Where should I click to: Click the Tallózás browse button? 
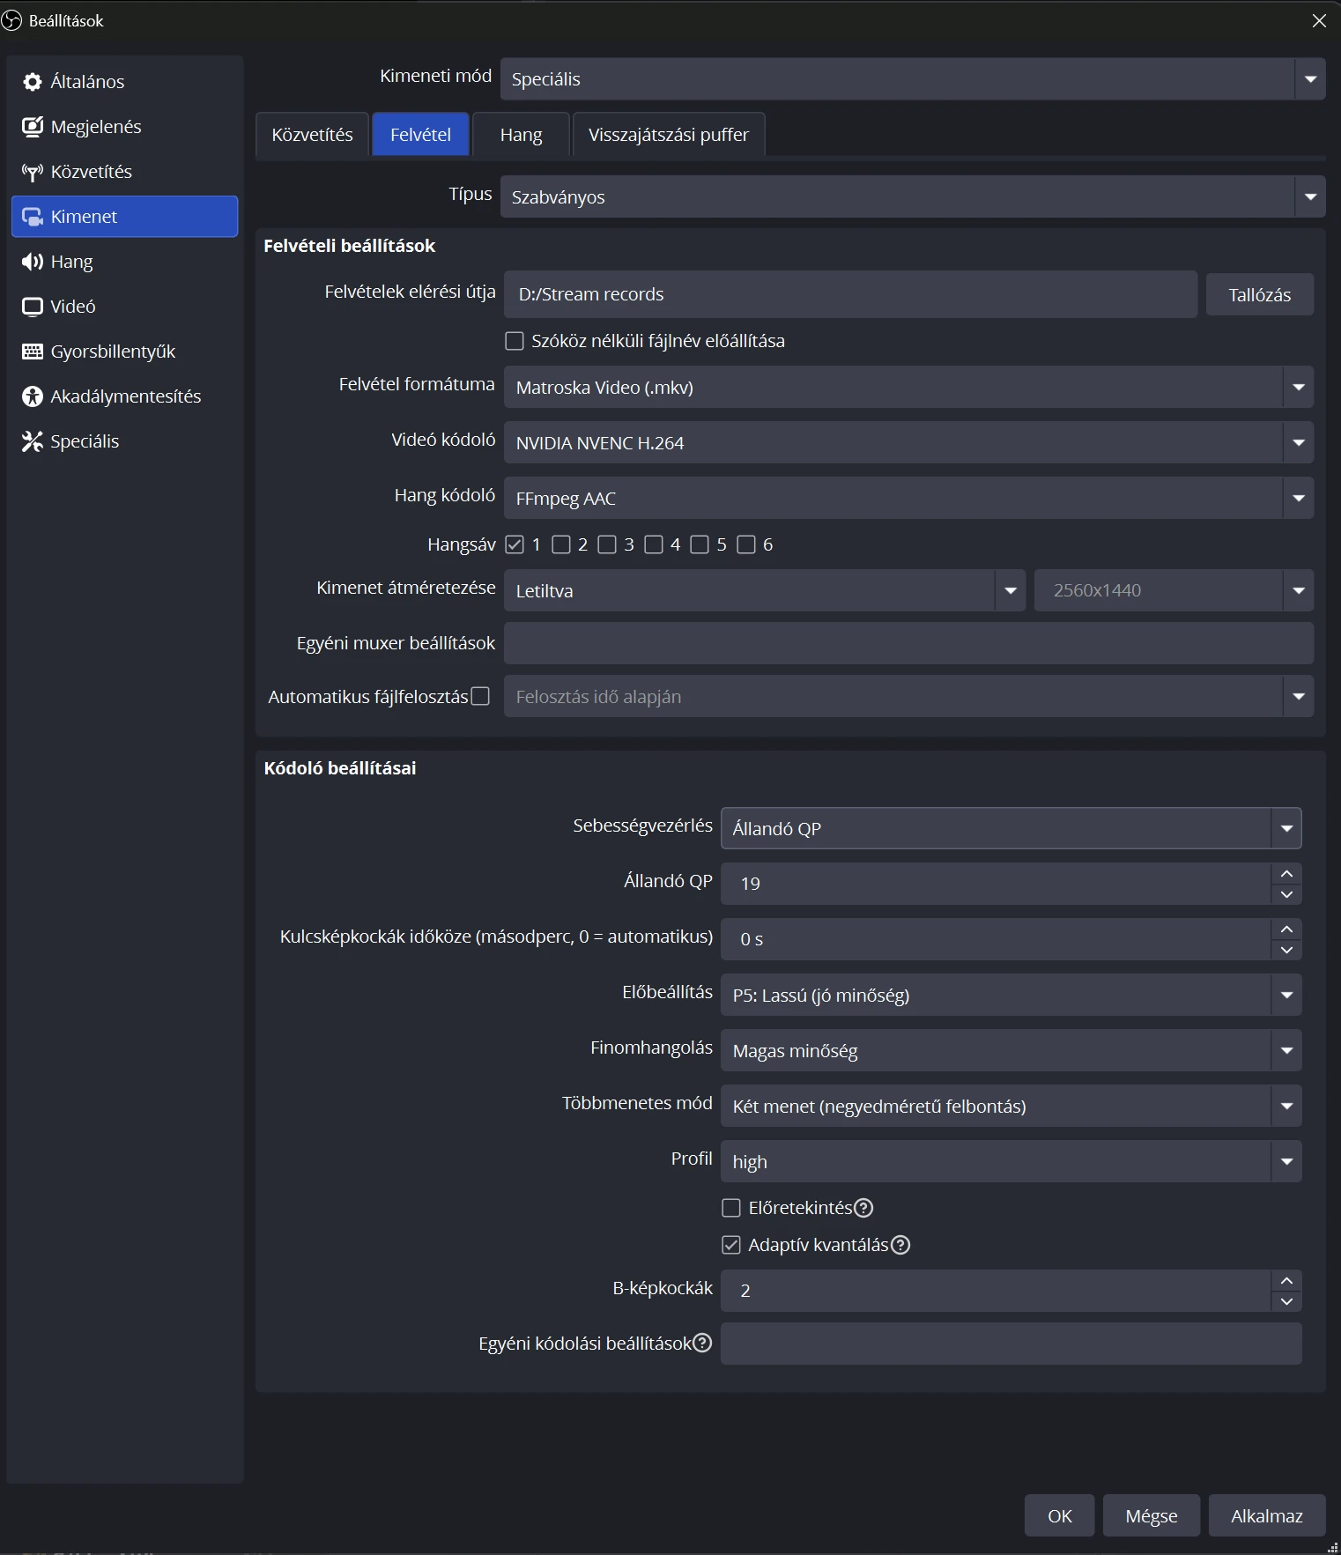coord(1258,294)
